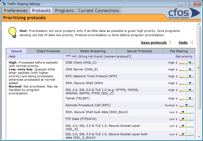Click the vertical scrollbar thumb

pyautogui.click(x=199, y=68)
